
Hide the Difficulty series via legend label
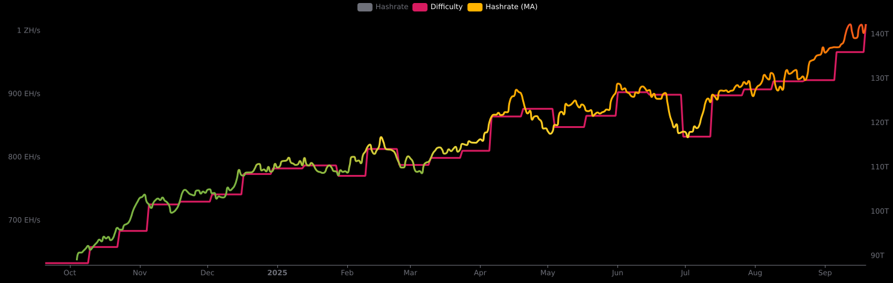pyautogui.click(x=446, y=7)
